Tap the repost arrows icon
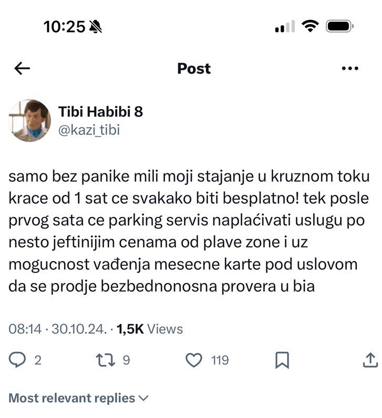Viewport: 382px width, 418px height. pyautogui.click(x=104, y=360)
